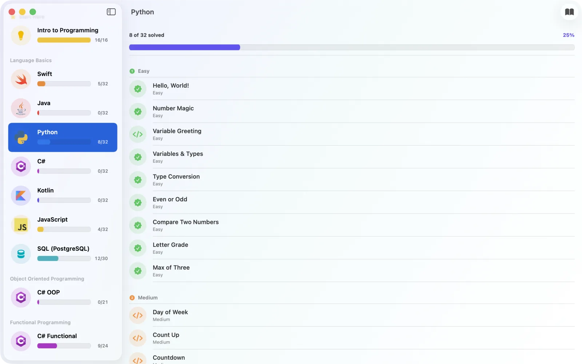Click the C# OOP logo icon
The width and height of the screenshot is (582, 364).
[21, 297]
